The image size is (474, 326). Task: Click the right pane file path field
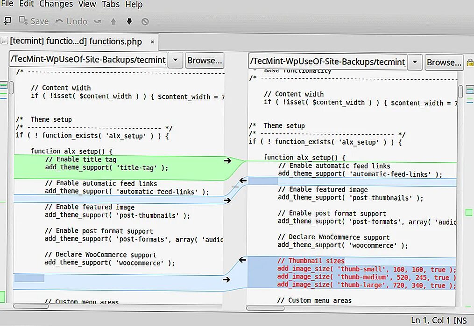[327, 62]
